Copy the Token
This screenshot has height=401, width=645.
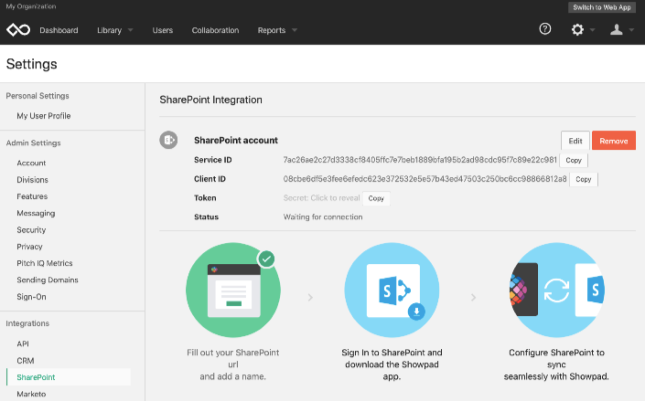[x=376, y=198]
